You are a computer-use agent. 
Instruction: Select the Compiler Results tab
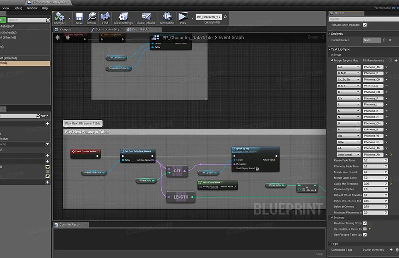point(71,225)
